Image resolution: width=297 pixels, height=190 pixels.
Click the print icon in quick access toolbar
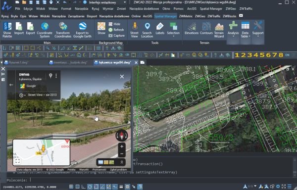(51, 2)
